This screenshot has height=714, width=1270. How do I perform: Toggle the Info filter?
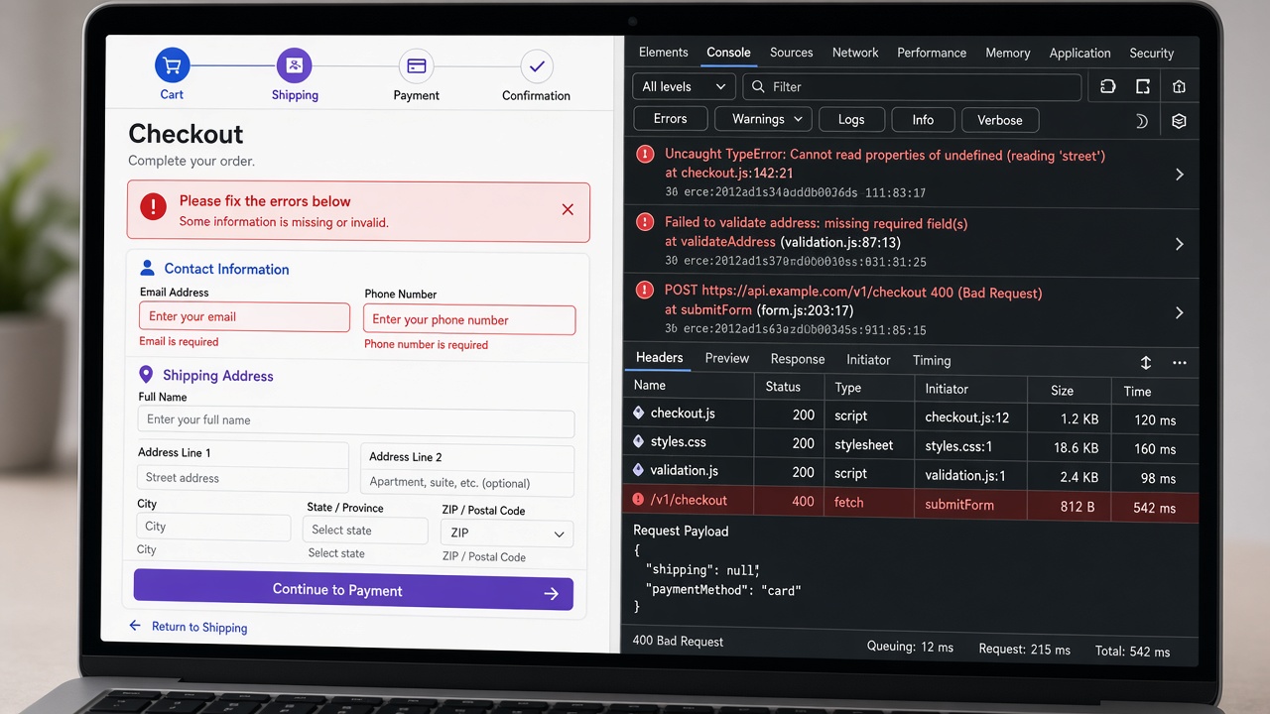click(923, 120)
